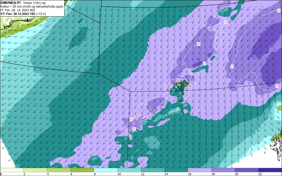Click the "IT: Fim. 28. 12. 2023 06Z" line
The height and width of the screenshot is (176, 282).
(x=17, y=10)
